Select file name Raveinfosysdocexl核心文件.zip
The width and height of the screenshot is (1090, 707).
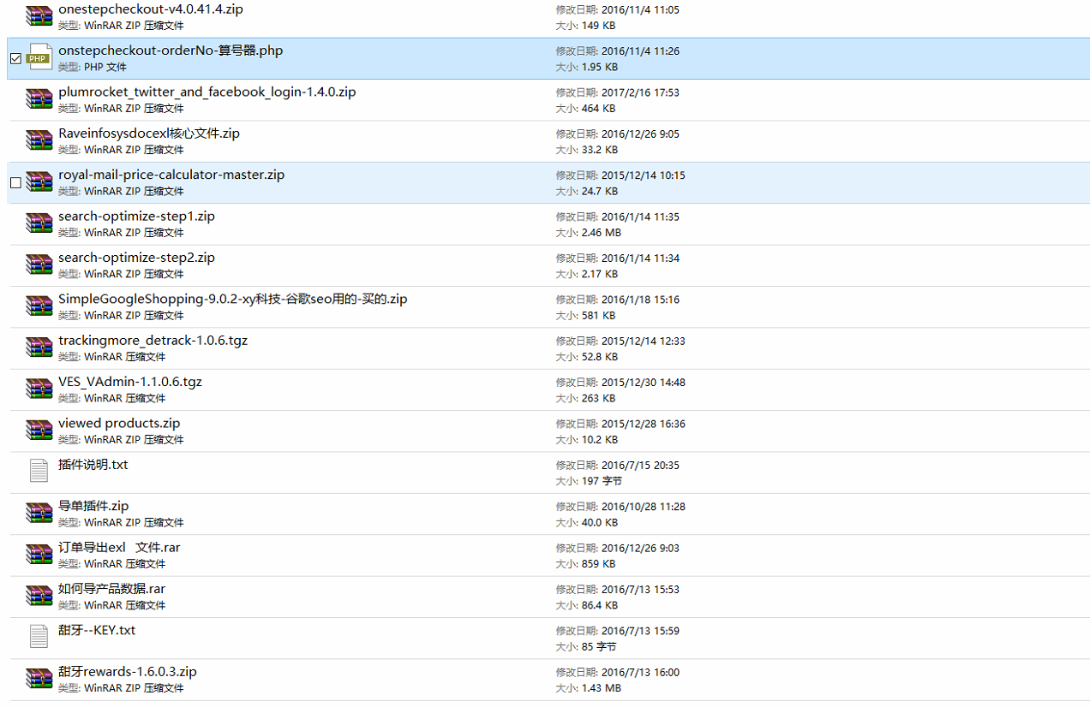coord(149,134)
